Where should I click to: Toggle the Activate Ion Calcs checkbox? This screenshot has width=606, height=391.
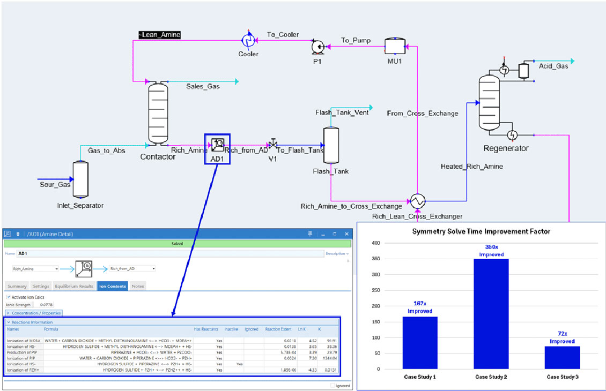(8, 297)
